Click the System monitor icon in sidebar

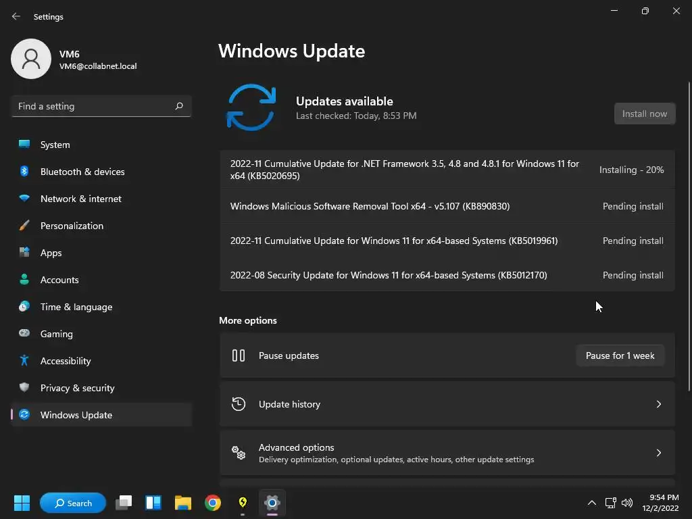tap(24, 145)
